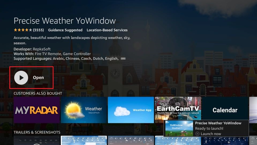
Task: Open the MyRadar app tile
Action: pyautogui.click(x=37, y=110)
